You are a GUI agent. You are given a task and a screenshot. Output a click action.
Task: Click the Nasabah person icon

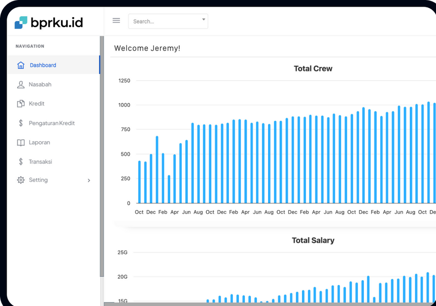(21, 84)
